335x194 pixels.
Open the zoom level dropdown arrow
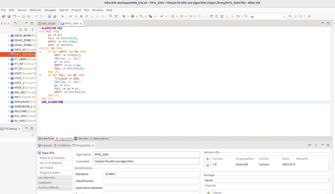coord(285,17)
